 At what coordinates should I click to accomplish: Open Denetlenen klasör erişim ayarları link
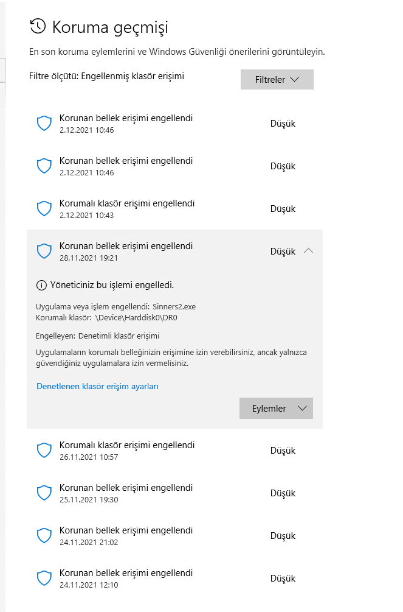[x=97, y=386]
